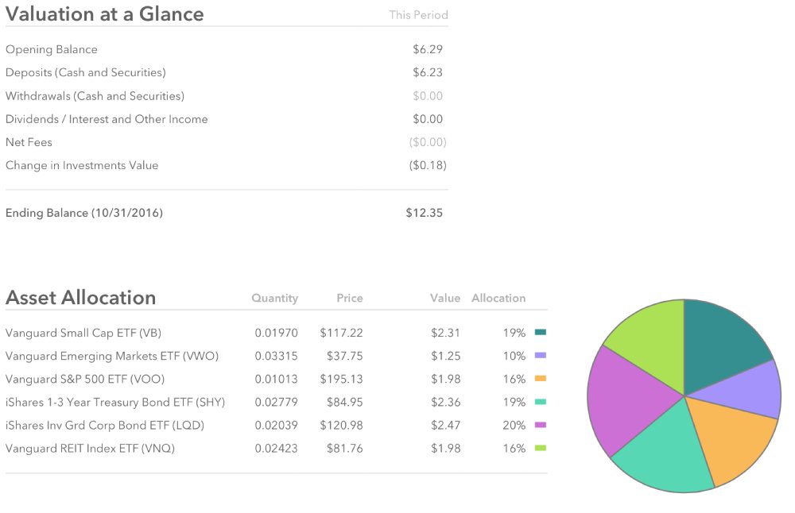Click the 0.03315 quantity cell
The height and width of the screenshot is (513, 795).
point(276,356)
